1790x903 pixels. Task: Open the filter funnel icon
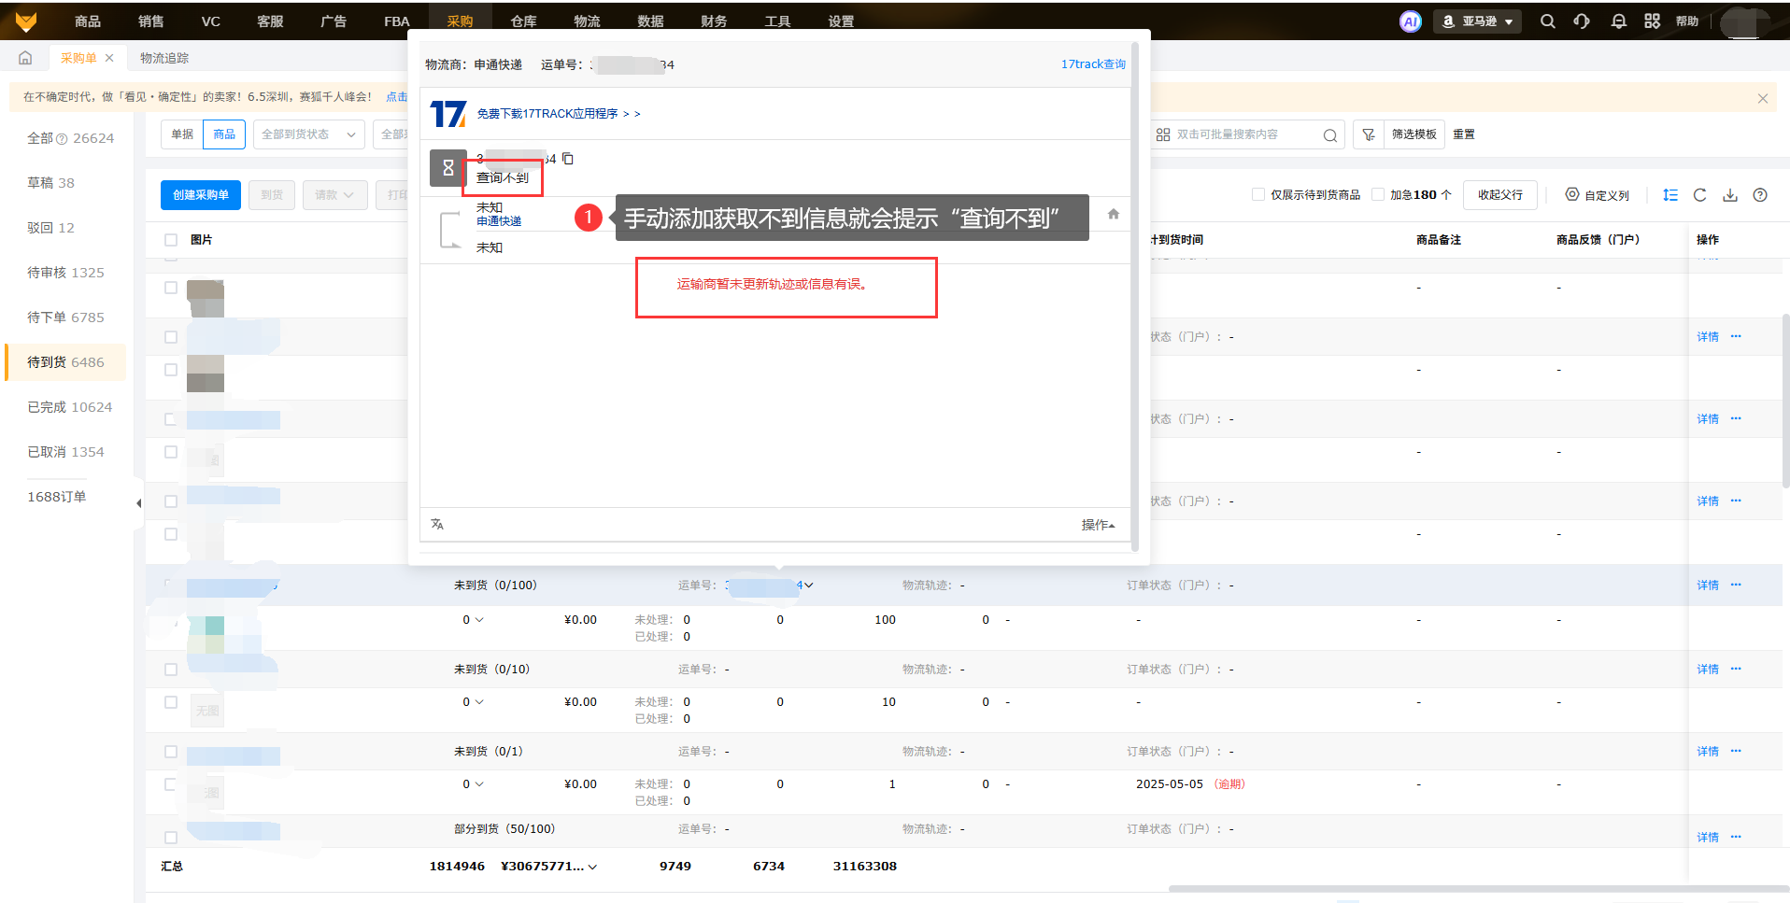(1368, 134)
